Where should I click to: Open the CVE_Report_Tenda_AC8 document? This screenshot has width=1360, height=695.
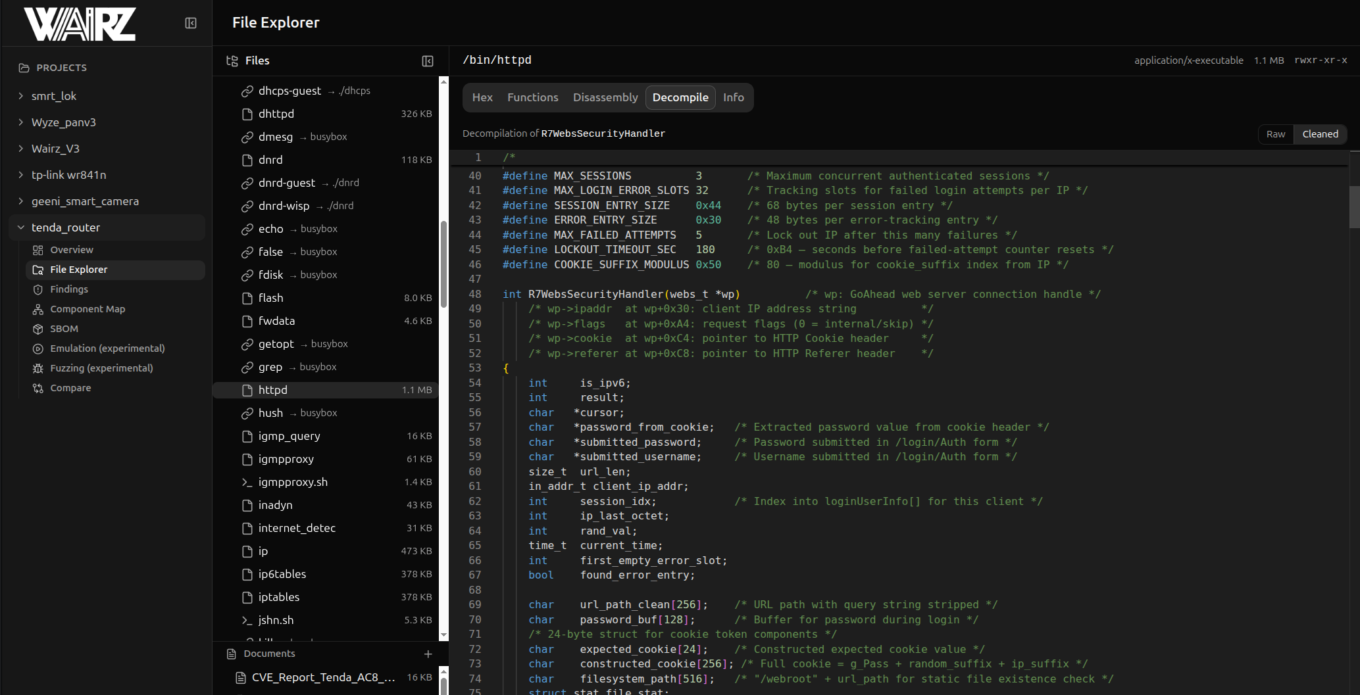[323, 677]
